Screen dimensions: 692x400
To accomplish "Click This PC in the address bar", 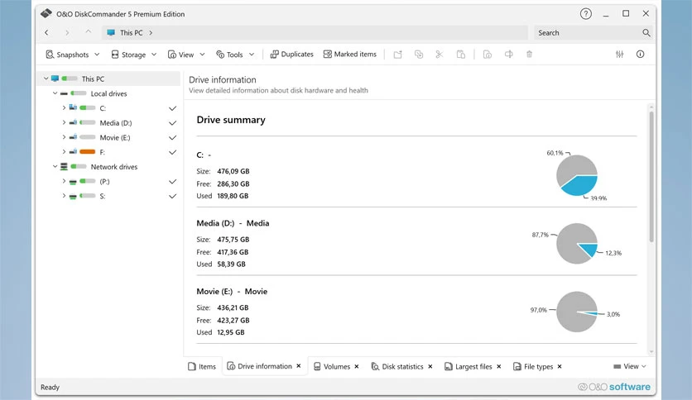I will tap(131, 32).
